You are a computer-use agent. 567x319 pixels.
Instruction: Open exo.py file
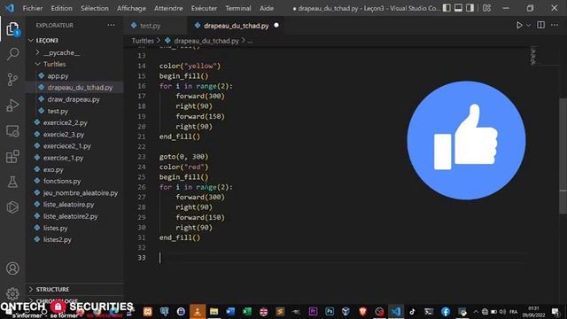point(74,169)
